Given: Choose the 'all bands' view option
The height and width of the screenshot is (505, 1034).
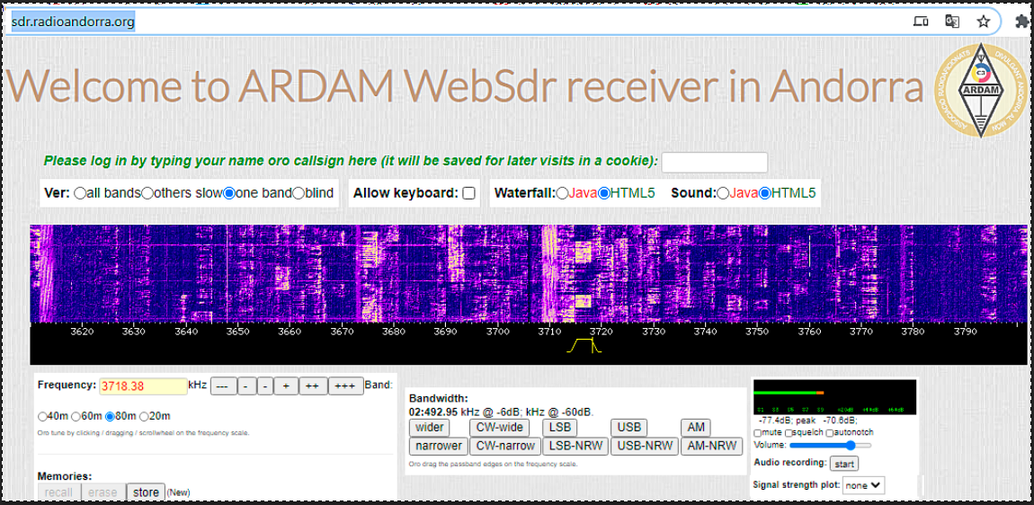Looking at the screenshot, I should pyautogui.click(x=81, y=193).
